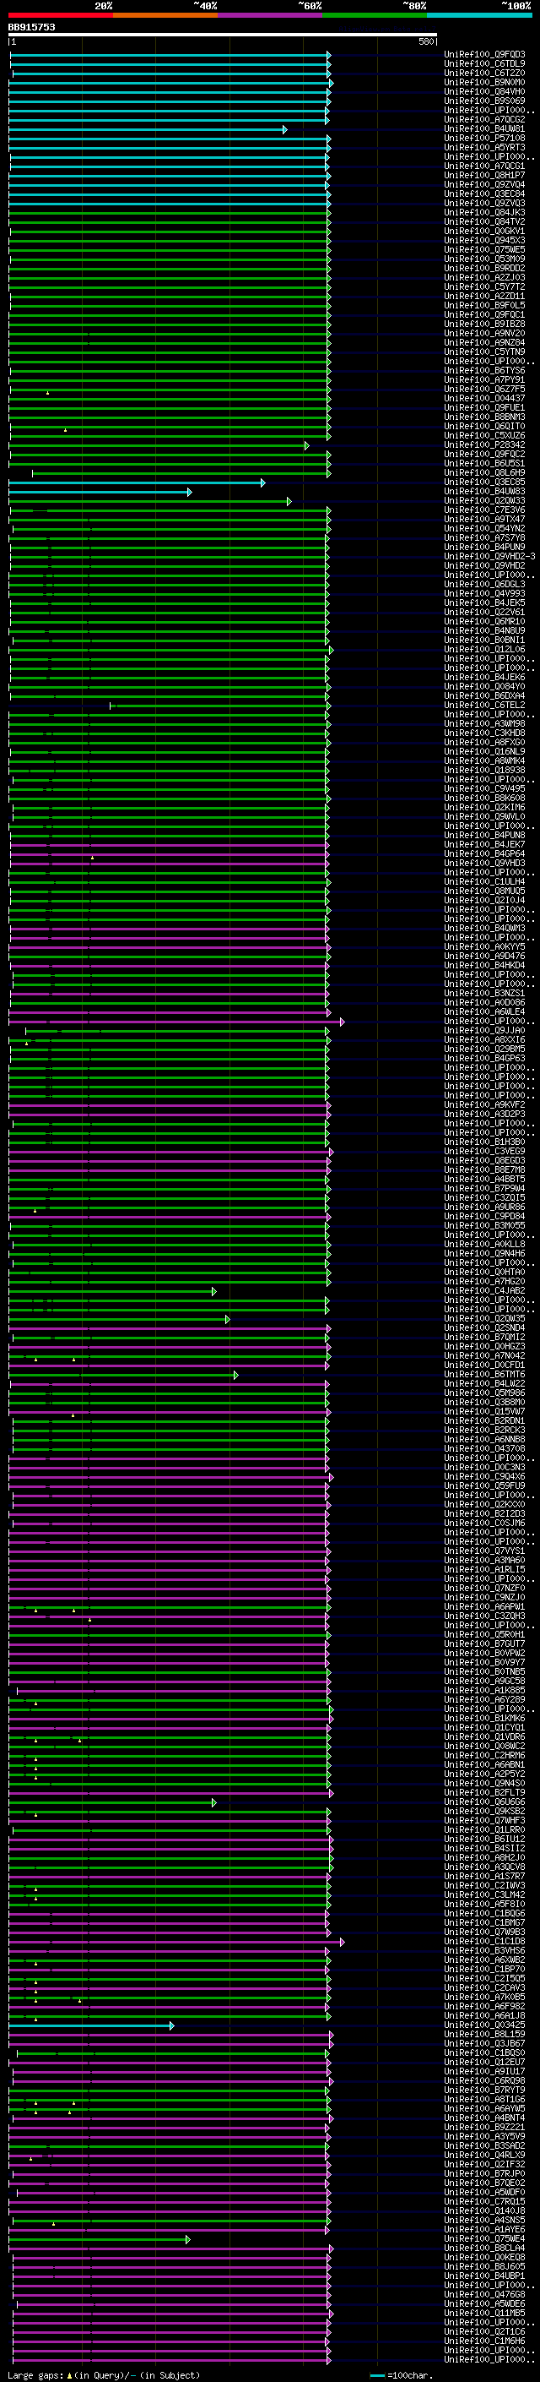
Task: Click the orange ~40% identity color bar
Action: pyautogui.click(x=165, y=15)
